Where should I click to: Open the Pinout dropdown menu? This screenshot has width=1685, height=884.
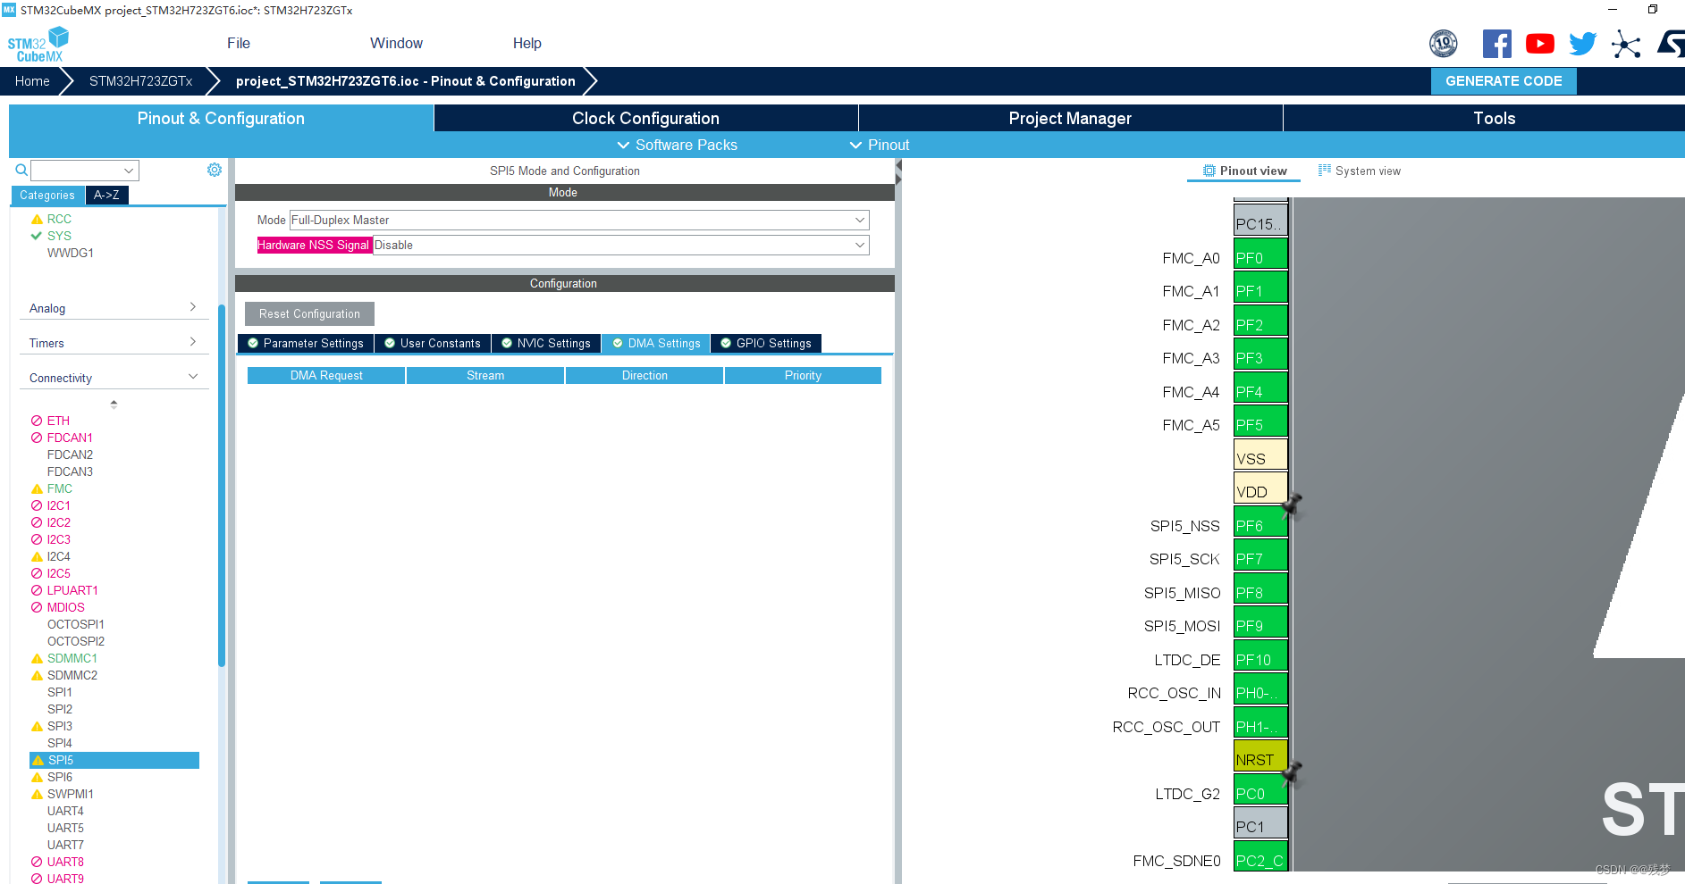click(x=880, y=145)
